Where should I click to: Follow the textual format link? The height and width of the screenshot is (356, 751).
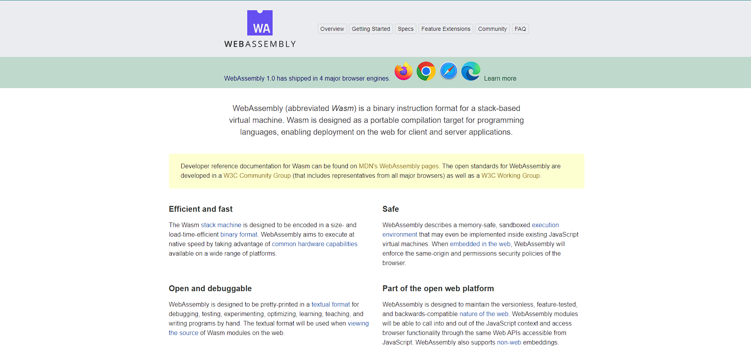[330, 304]
